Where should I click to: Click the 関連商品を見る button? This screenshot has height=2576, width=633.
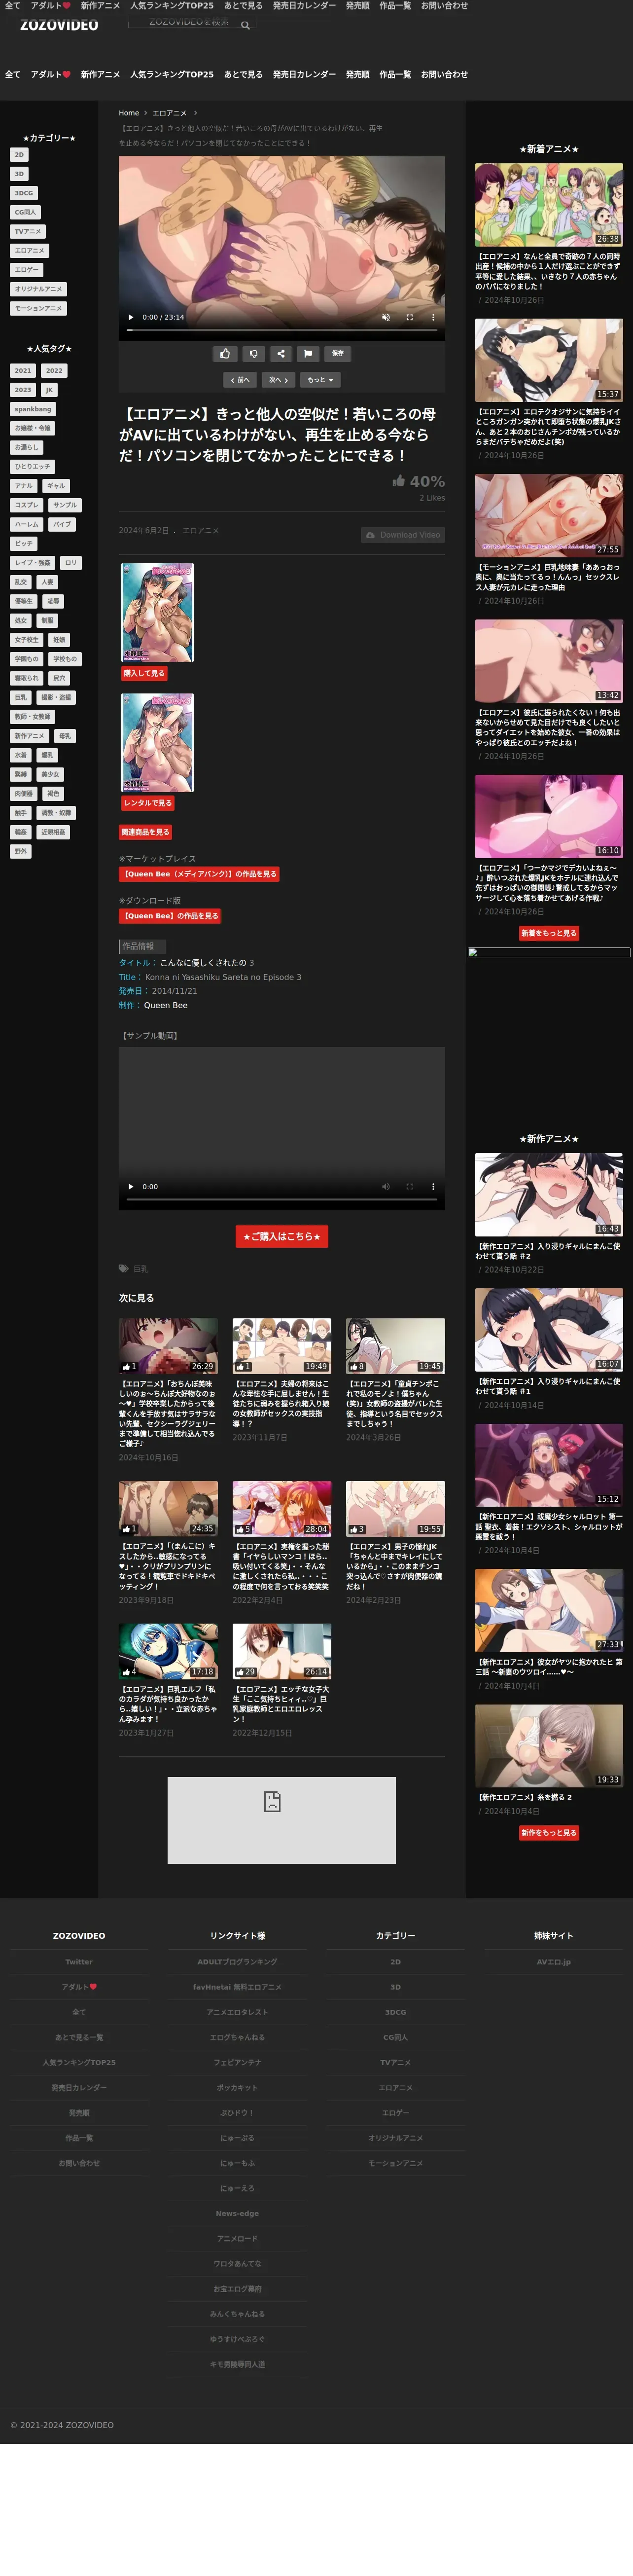146,832
